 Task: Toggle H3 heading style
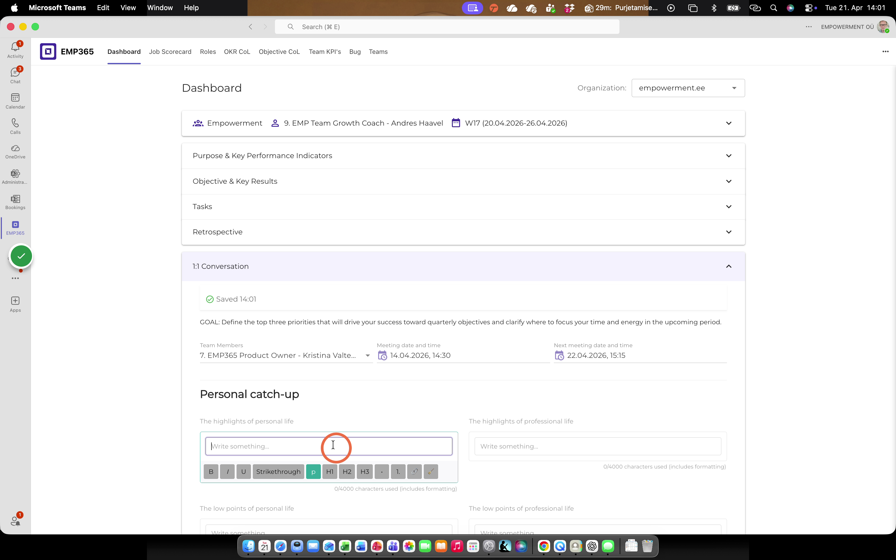click(x=365, y=471)
